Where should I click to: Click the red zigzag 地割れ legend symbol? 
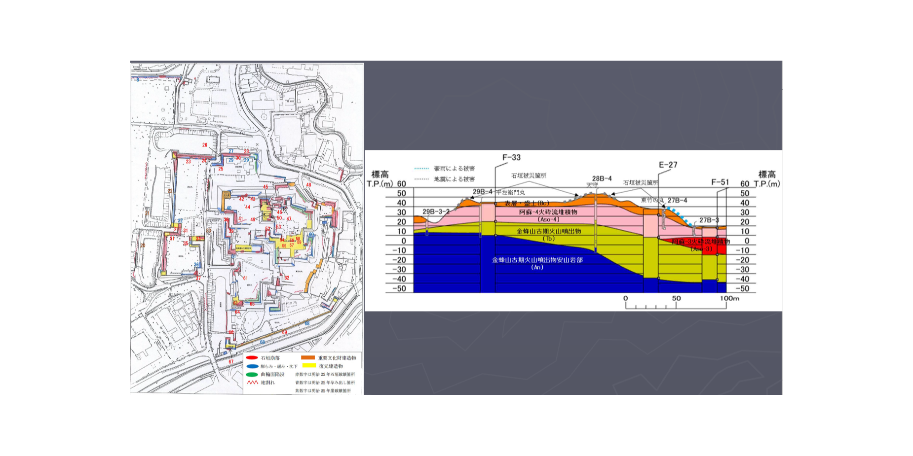(252, 383)
